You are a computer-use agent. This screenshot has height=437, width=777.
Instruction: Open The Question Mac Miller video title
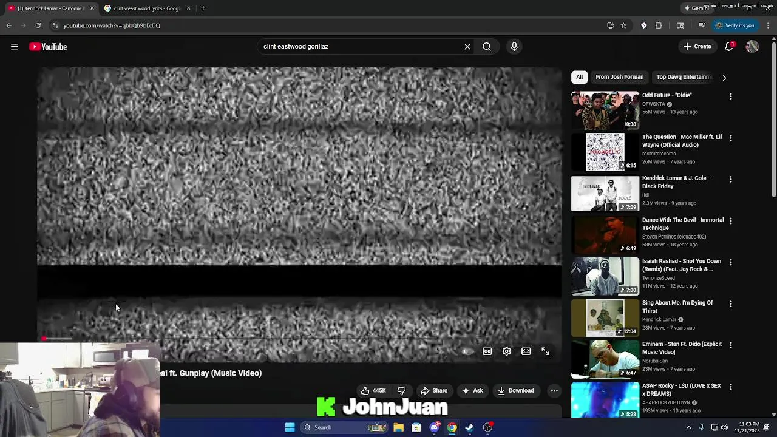click(x=682, y=141)
